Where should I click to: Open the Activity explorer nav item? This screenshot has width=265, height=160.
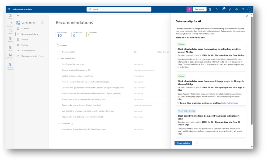28,51
